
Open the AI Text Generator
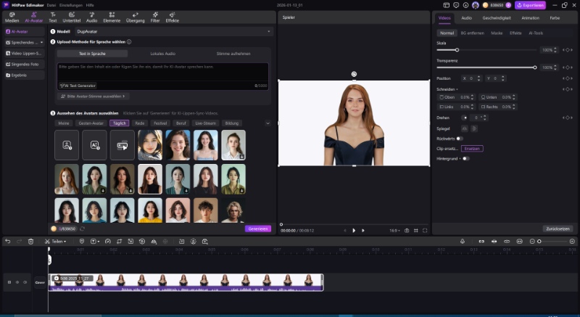(78, 86)
